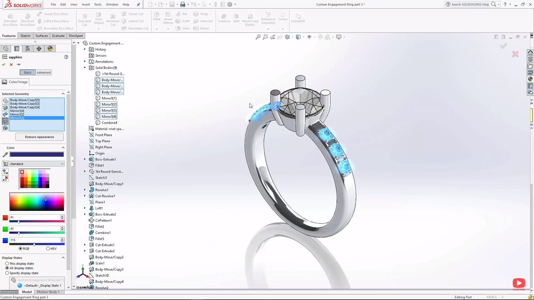534x300 pixels.
Task: Expand the Solid Bodies folder
Action: point(85,68)
